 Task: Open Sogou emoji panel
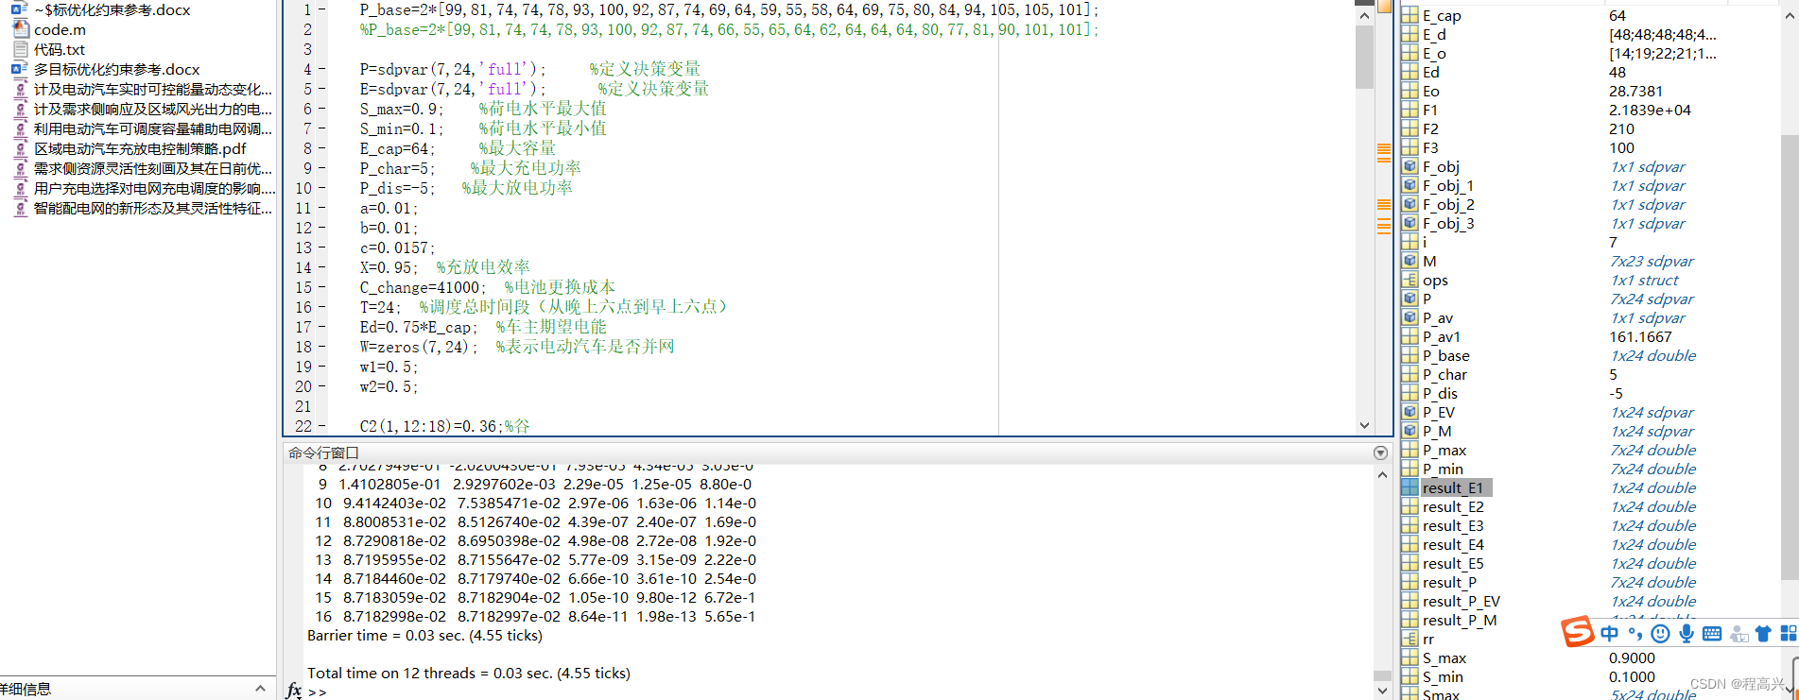(1660, 634)
